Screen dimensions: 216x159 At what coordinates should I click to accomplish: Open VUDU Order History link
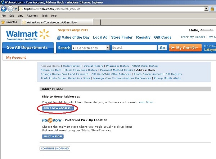click(145, 66)
